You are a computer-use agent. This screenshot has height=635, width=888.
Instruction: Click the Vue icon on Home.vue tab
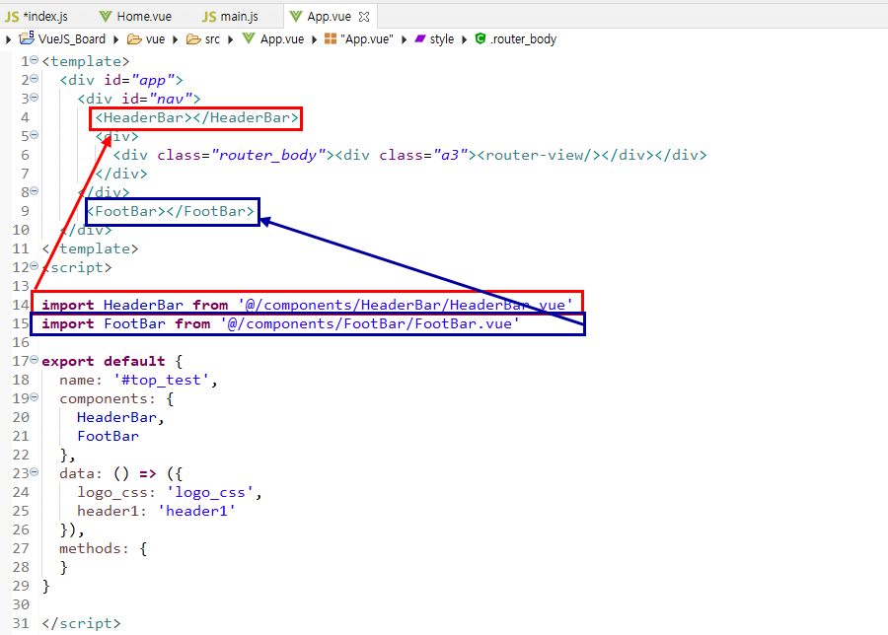[106, 17]
